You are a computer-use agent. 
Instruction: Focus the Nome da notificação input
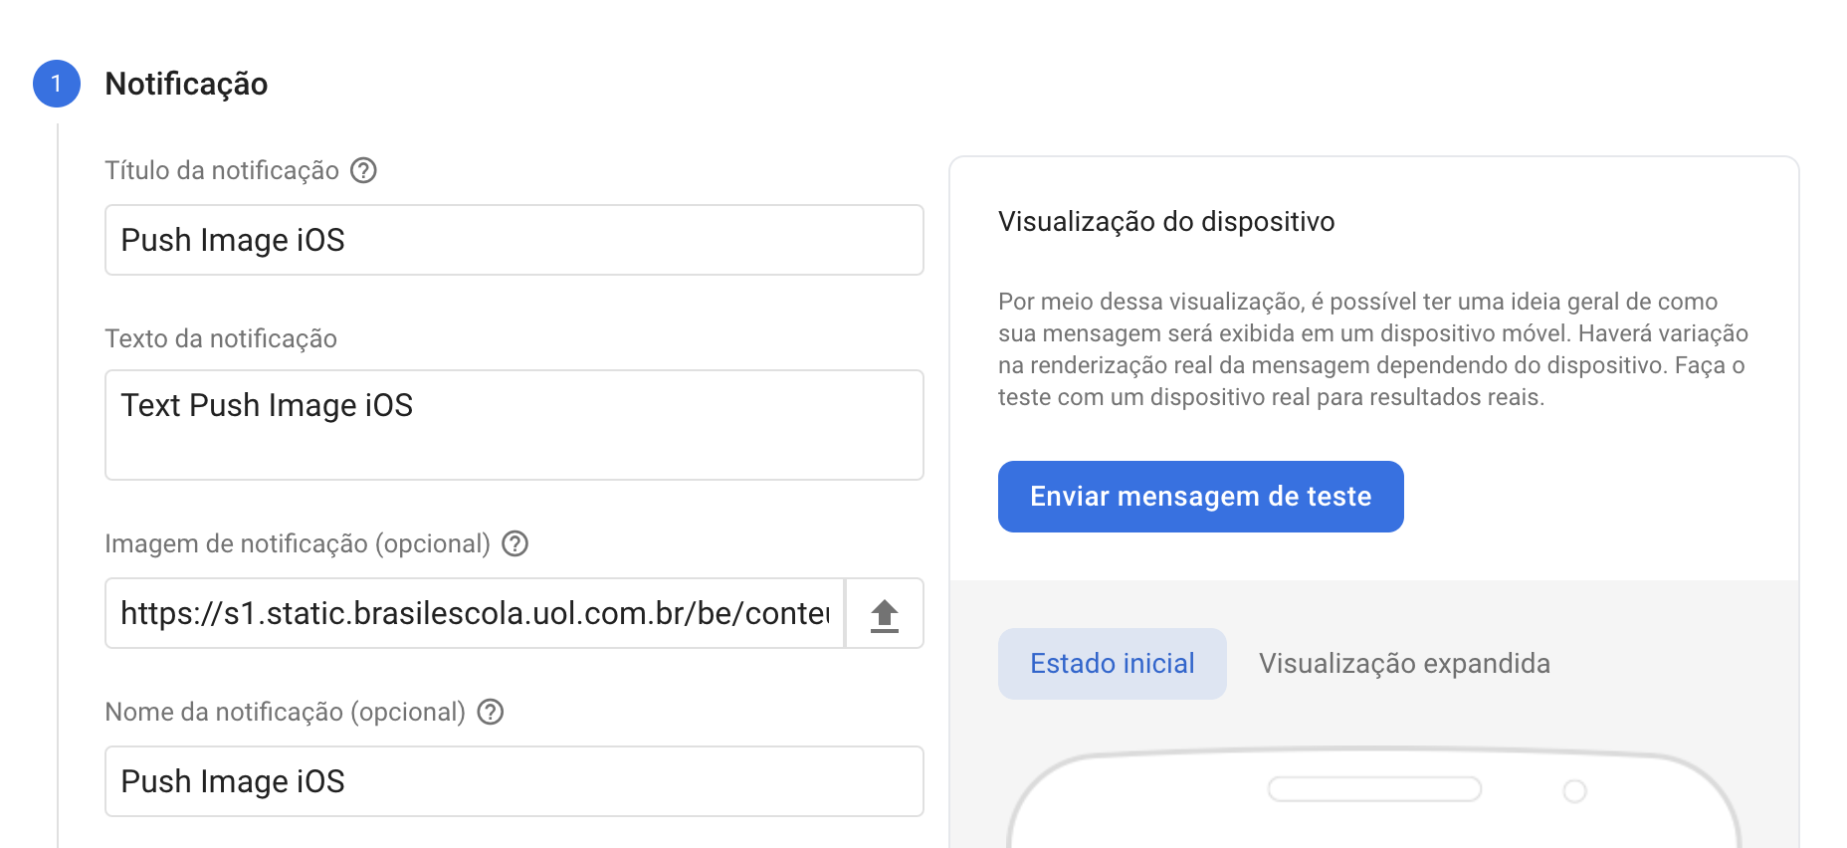click(513, 781)
